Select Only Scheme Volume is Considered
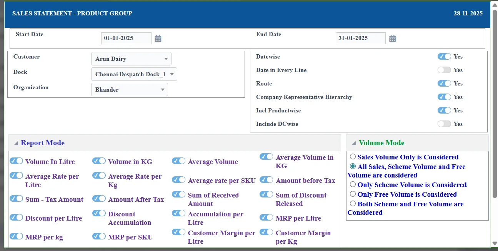 click(x=353, y=184)
